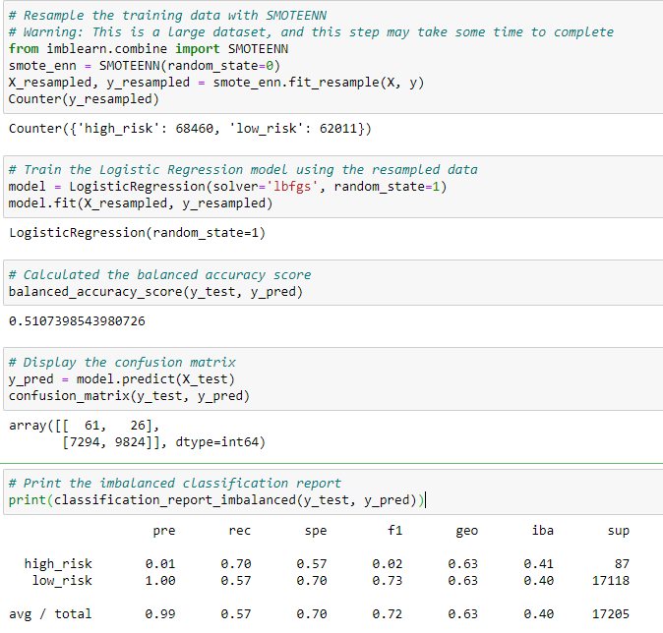The image size is (663, 633).
Task: Click the LogisticRegression(solver='lbfgs') code line
Action: (227, 187)
